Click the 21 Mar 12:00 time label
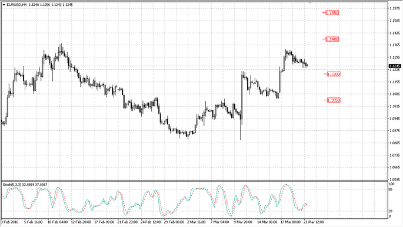This screenshot has height=227, width=403. coord(314,222)
